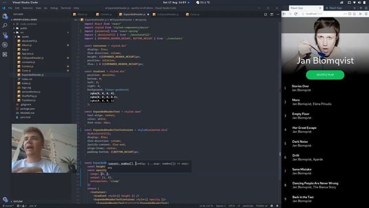Switch to the CollapsedHeader.js editor tab

166,14
